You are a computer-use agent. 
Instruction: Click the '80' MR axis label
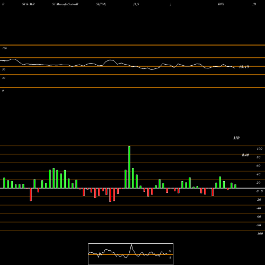click(259, 157)
